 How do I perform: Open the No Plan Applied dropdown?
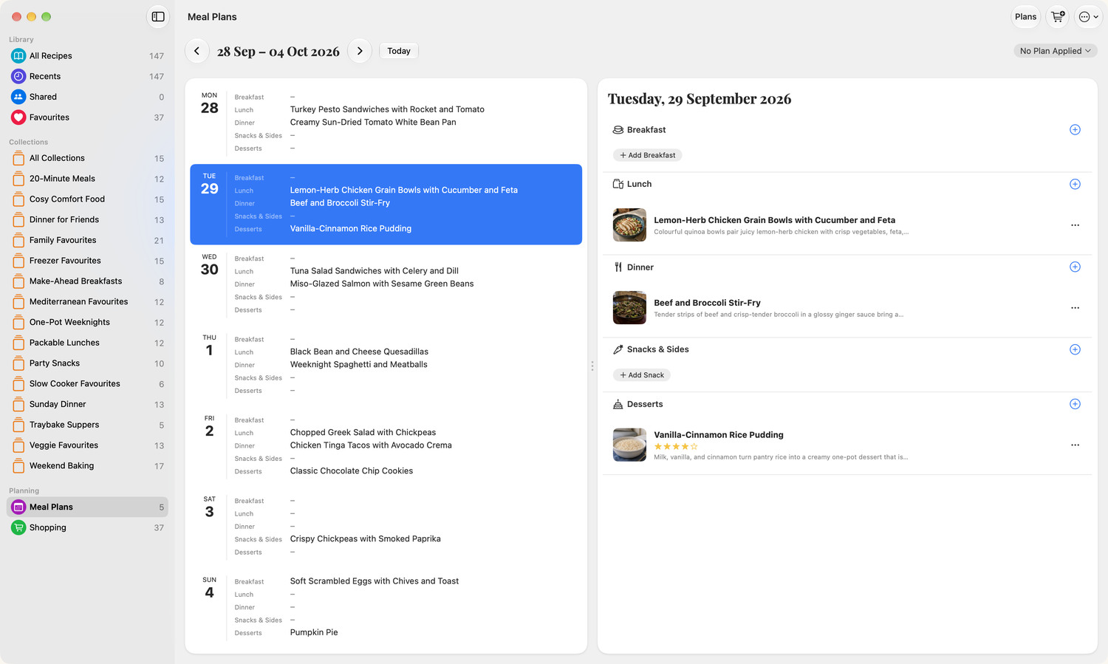1055,51
